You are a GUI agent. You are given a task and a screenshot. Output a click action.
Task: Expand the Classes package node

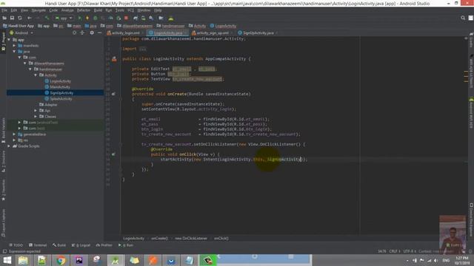[x=36, y=117]
